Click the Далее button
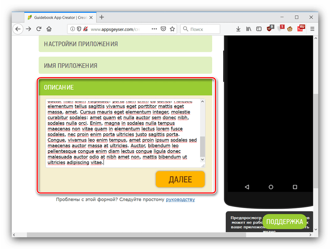 tap(180, 179)
